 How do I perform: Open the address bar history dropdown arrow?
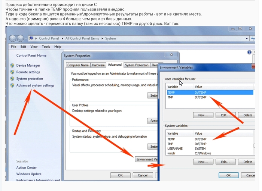click(247, 38)
